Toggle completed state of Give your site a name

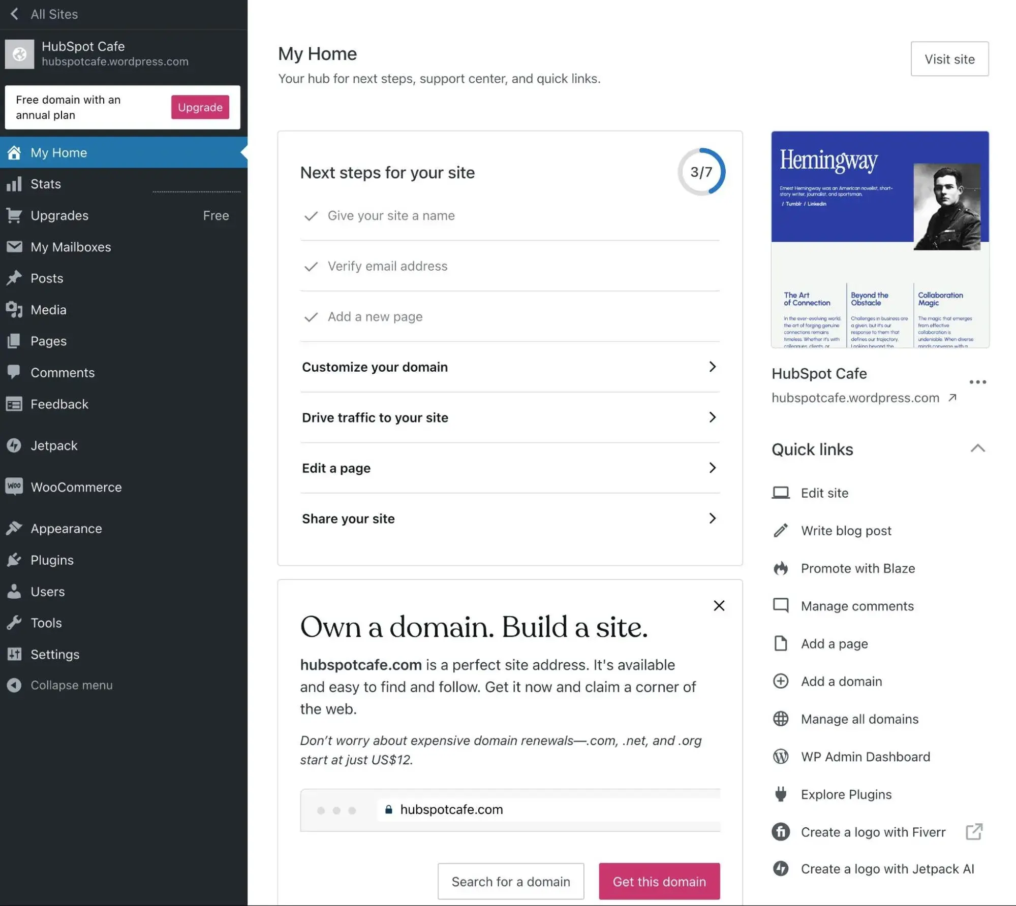(x=311, y=215)
